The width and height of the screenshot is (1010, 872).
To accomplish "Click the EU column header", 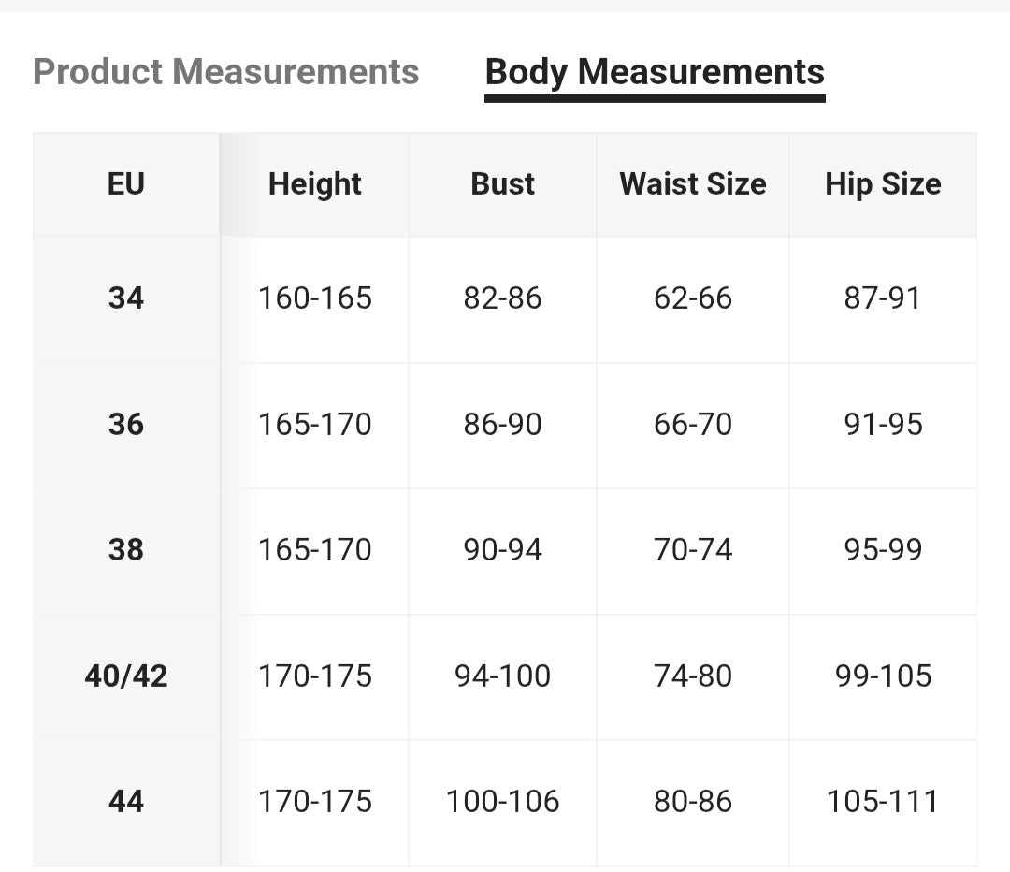I will (126, 184).
